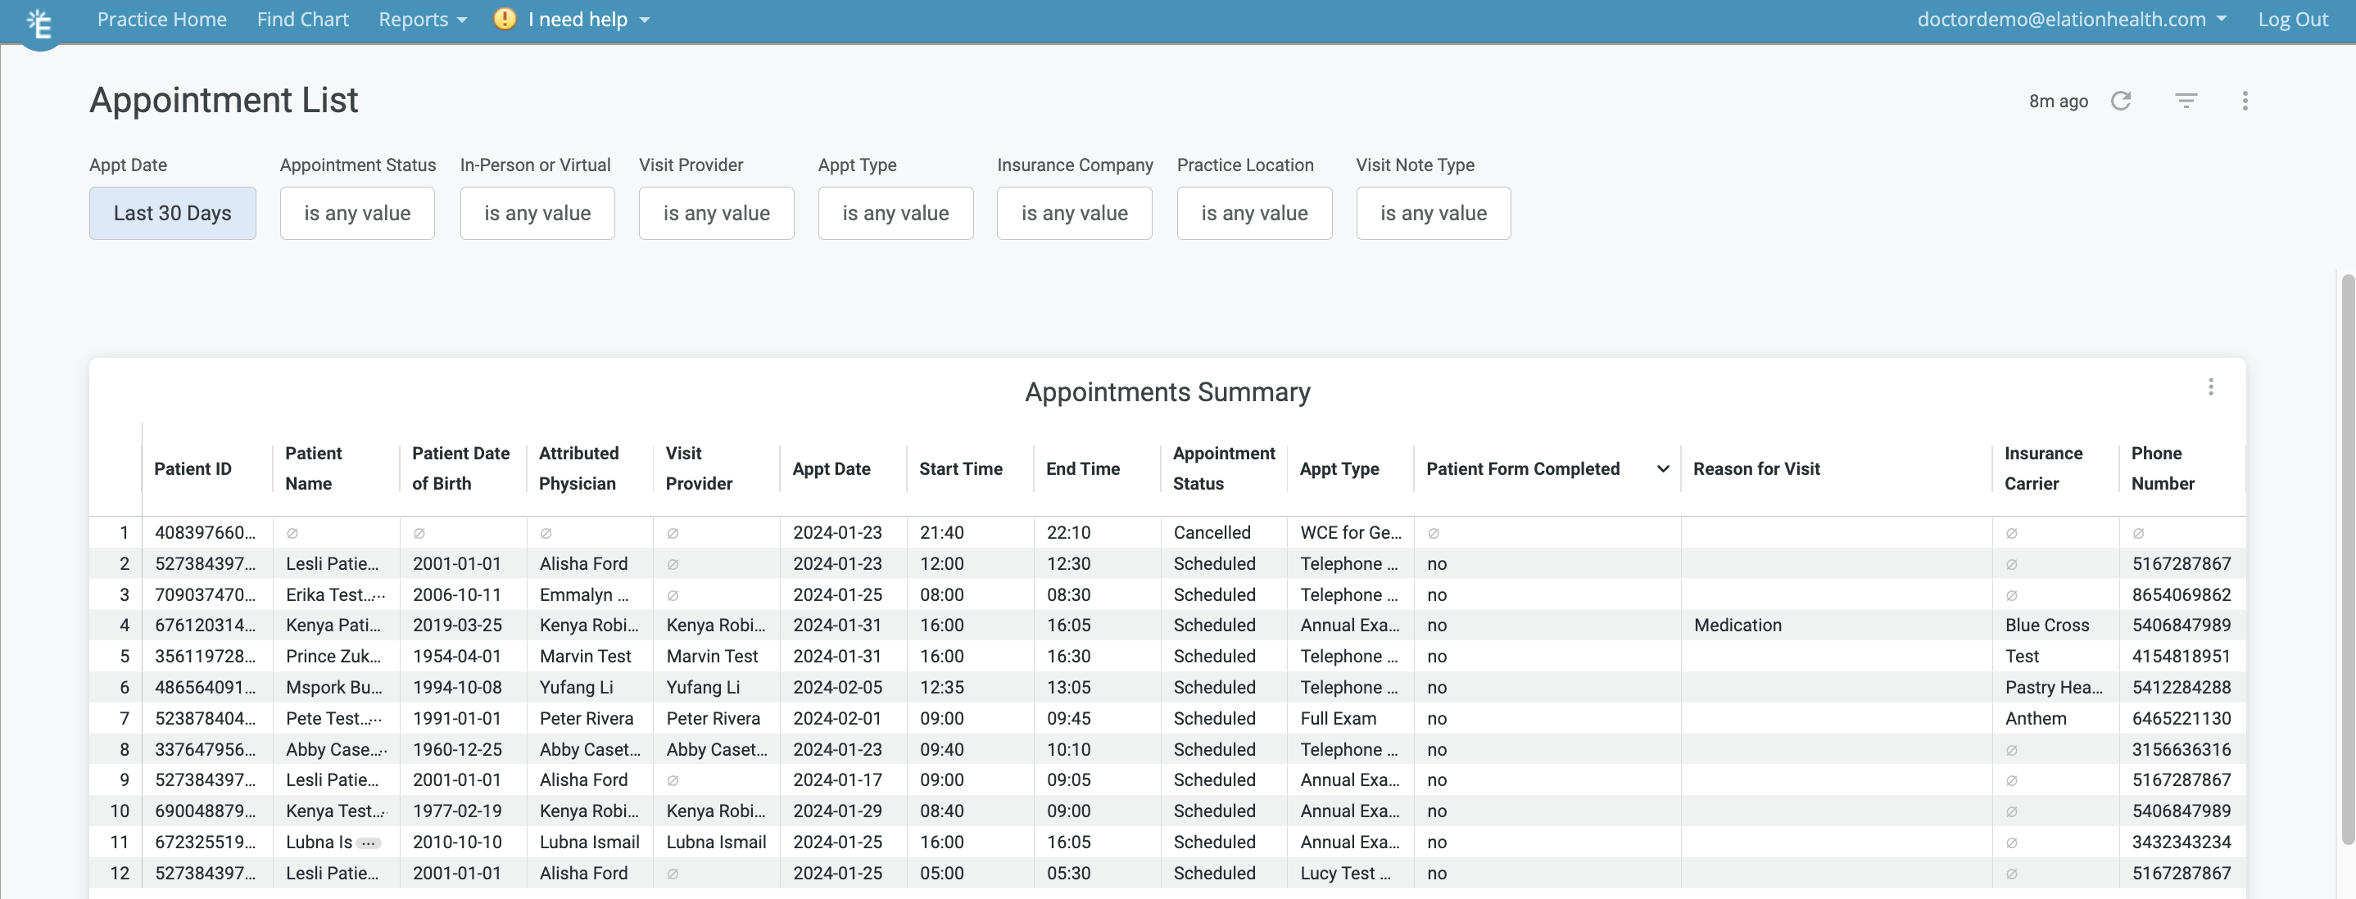Open dashboard actions three-dot menu

2245,101
